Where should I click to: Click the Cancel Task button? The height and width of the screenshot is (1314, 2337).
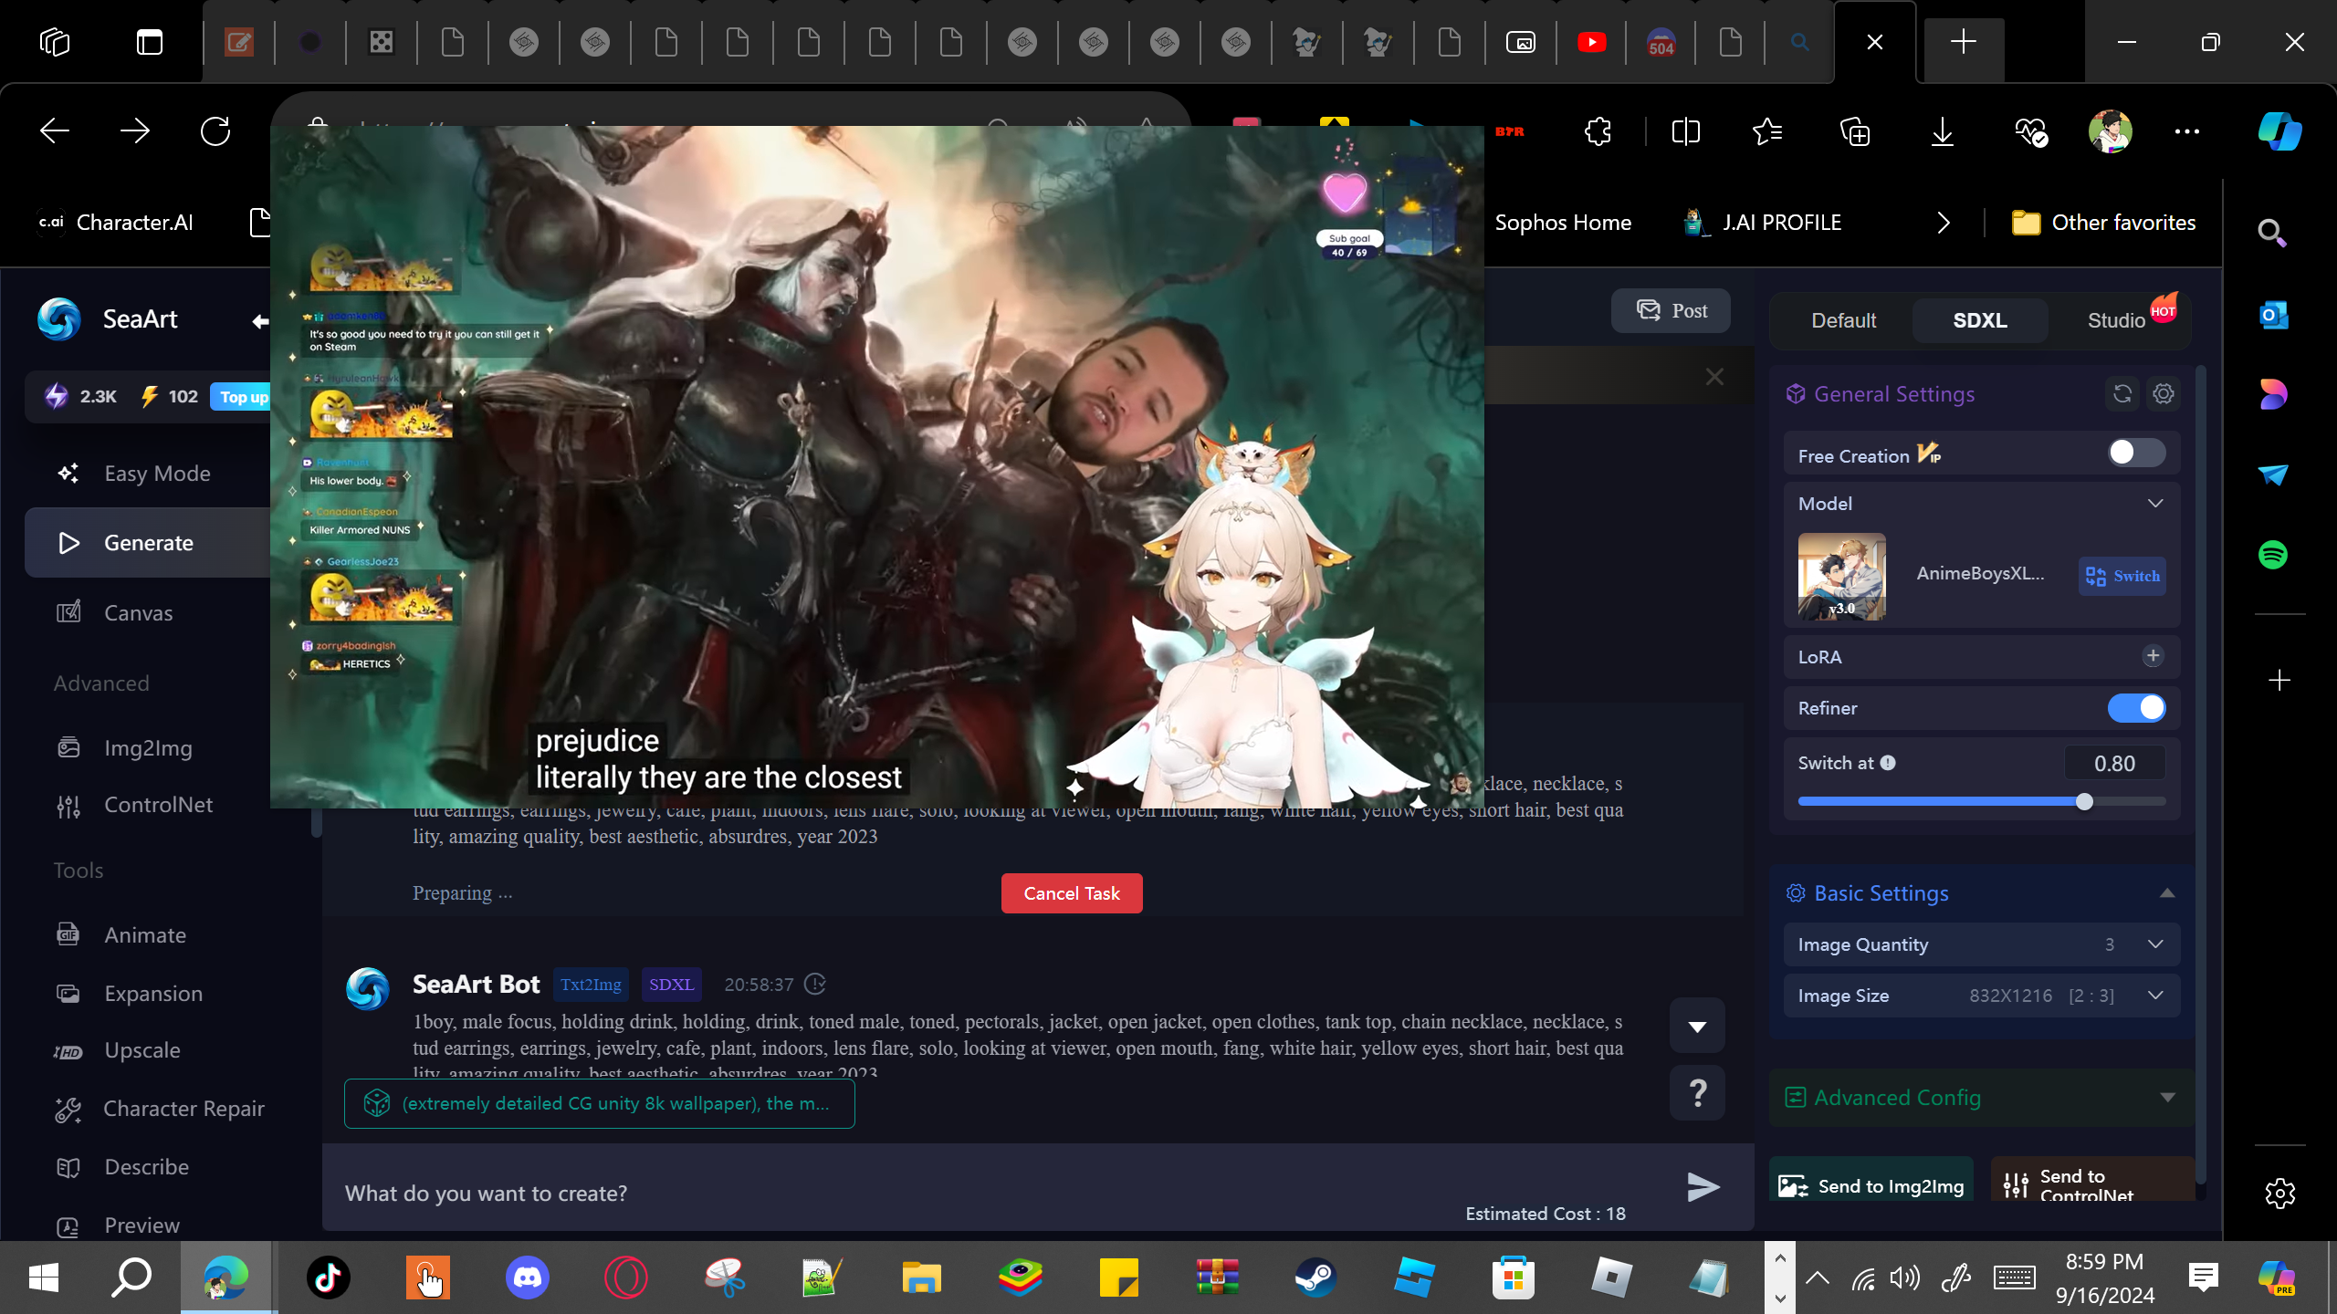(x=1072, y=893)
